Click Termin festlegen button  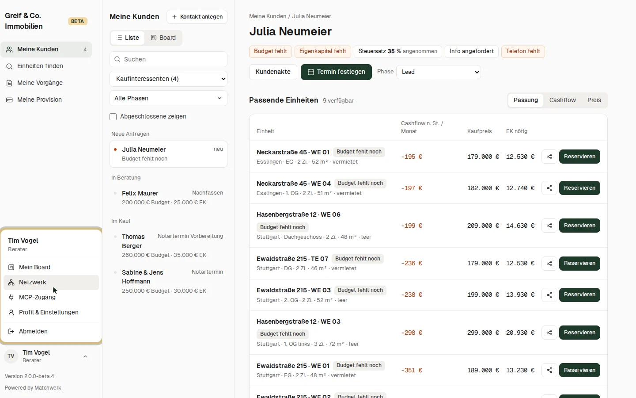pyautogui.click(x=337, y=72)
